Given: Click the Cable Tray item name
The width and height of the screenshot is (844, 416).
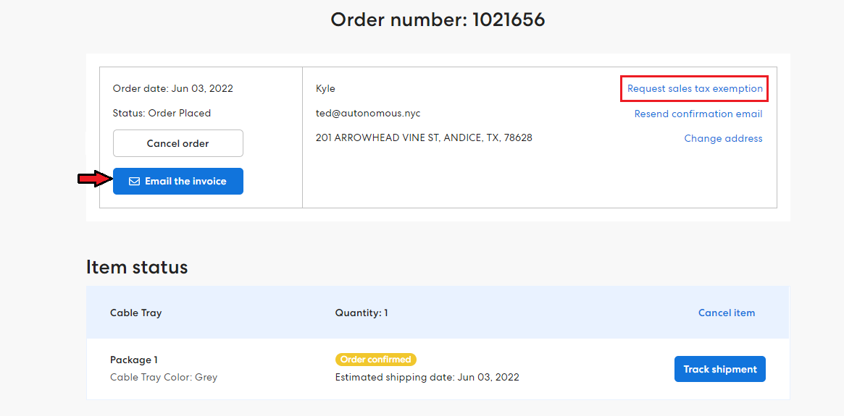Looking at the screenshot, I should pyautogui.click(x=135, y=313).
